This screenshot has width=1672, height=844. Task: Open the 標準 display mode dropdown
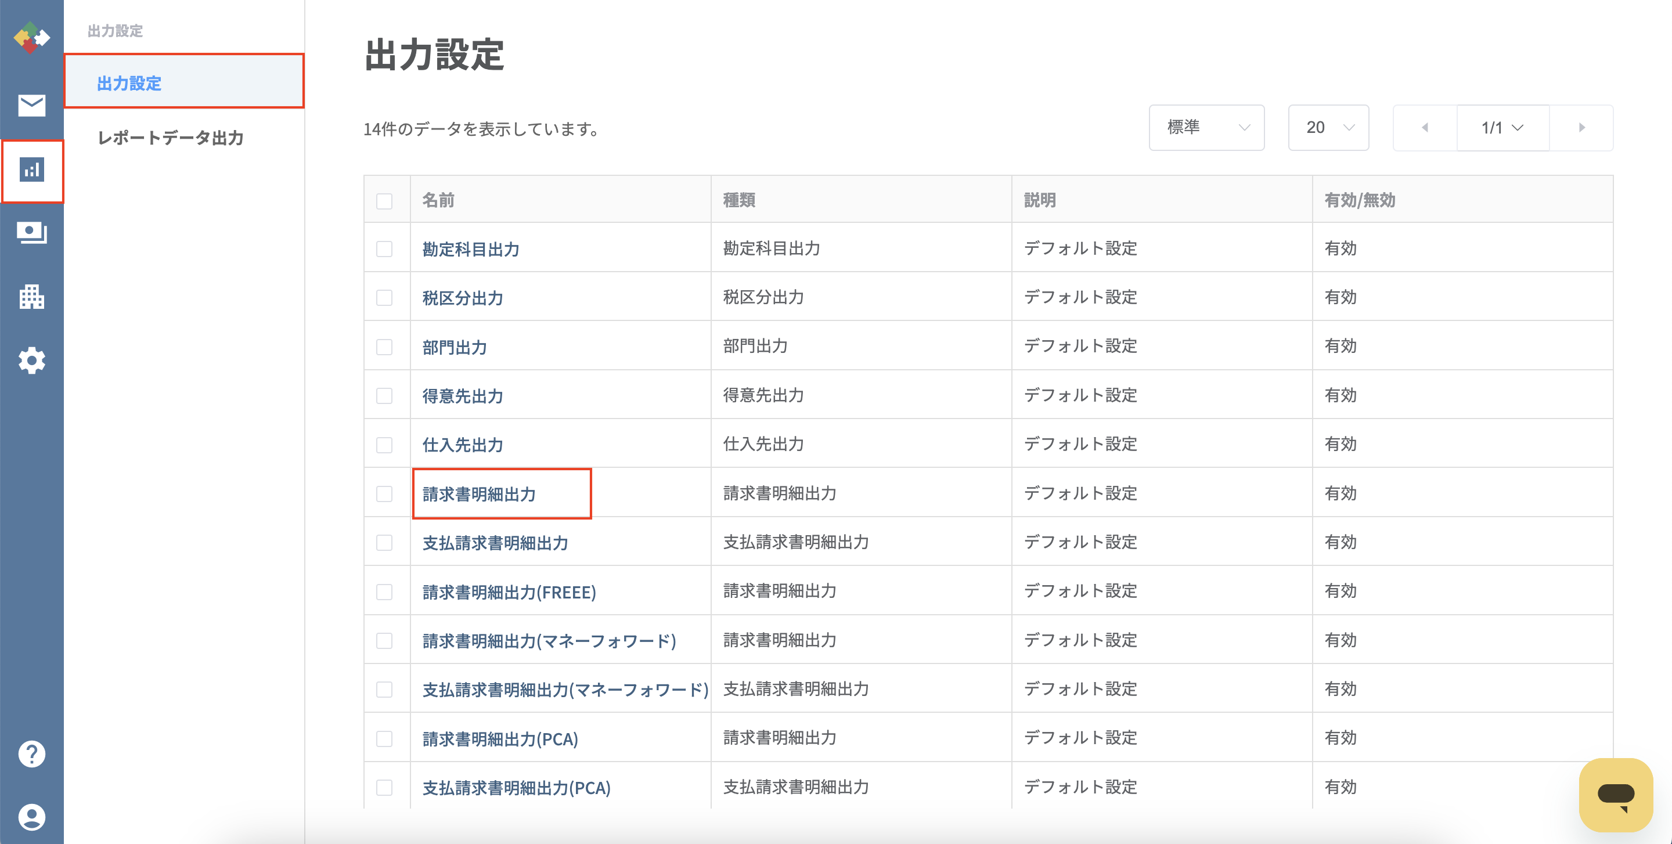pyautogui.click(x=1206, y=128)
